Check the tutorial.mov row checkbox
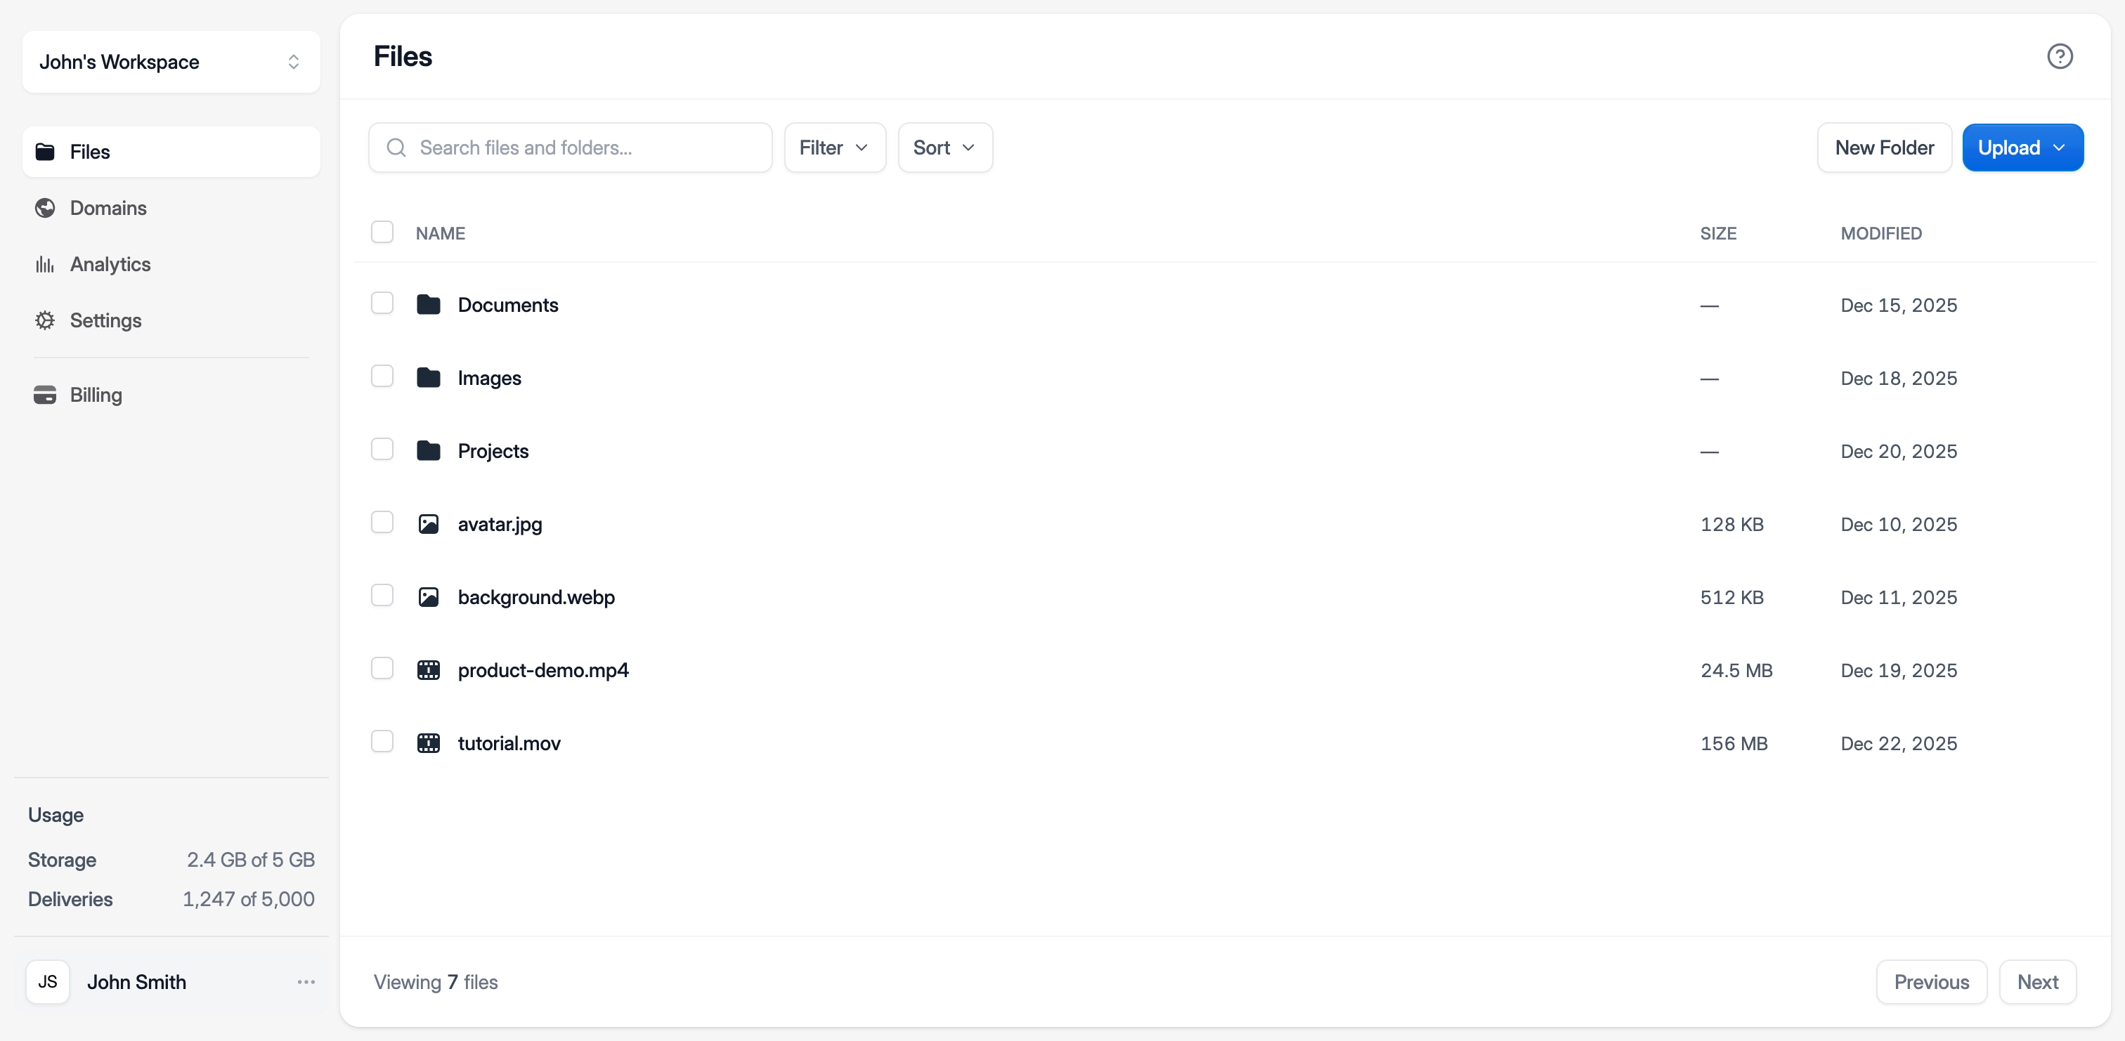Image resolution: width=2125 pixels, height=1041 pixels. 382,741
